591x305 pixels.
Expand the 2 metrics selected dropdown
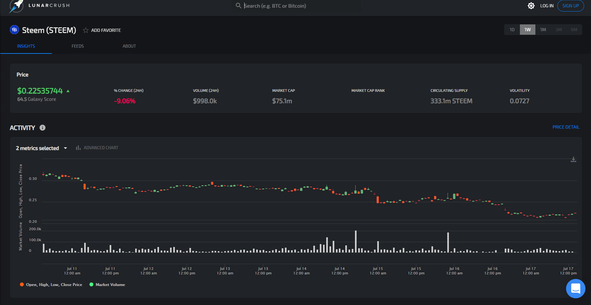coord(42,148)
